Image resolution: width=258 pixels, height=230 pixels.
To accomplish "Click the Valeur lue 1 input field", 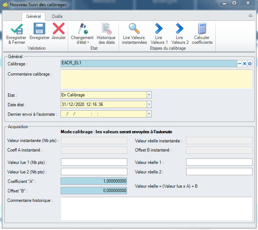I will 94,162.
